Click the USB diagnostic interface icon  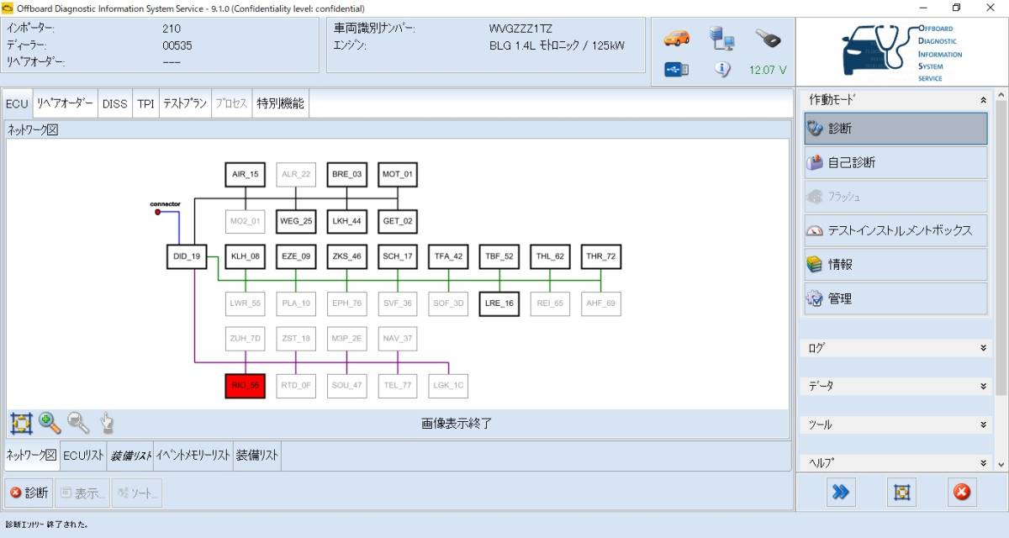tap(676, 70)
